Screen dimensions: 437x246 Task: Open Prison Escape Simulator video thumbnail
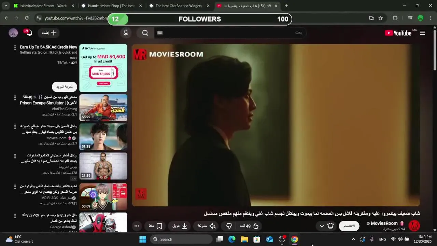(103, 108)
